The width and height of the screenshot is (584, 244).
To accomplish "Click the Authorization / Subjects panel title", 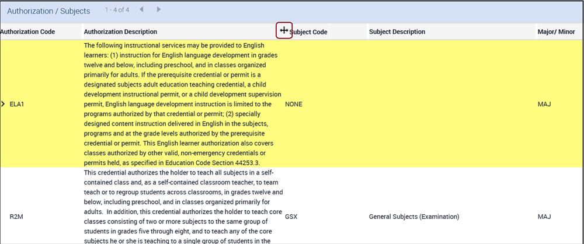I will point(48,11).
